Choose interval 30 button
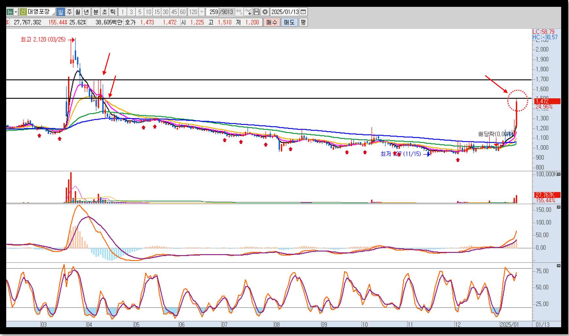Viewport: 569px width, 336px height. tap(166, 12)
